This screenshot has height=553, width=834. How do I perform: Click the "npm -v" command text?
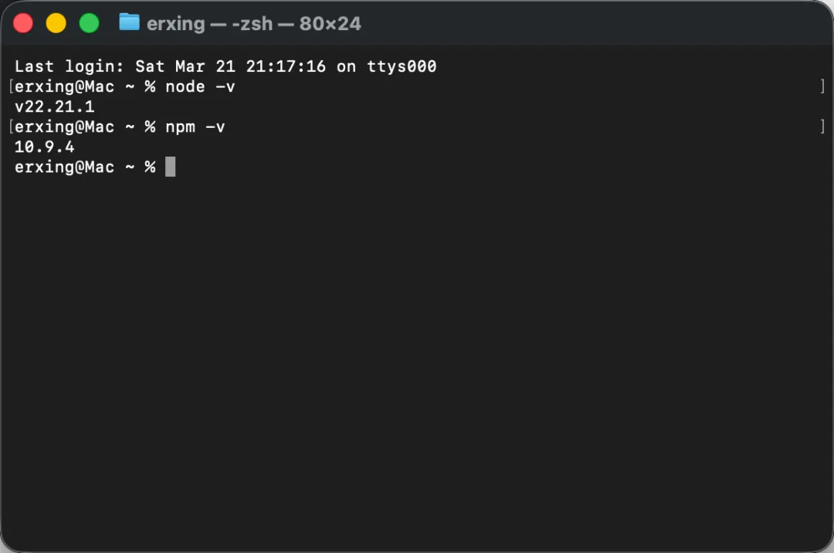coord(195,127)
